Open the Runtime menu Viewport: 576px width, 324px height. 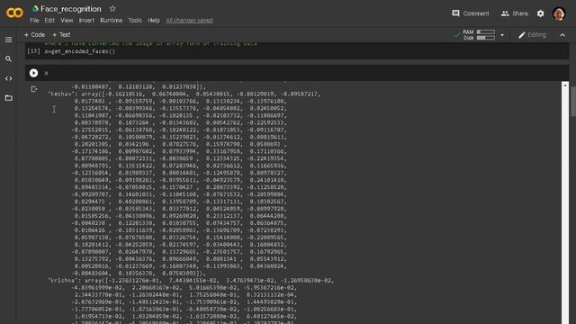click(112, 20)
